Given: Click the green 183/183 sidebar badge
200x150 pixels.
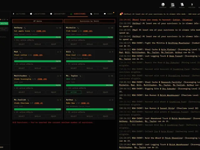Looking at the screenshot, I should [4, 23].
